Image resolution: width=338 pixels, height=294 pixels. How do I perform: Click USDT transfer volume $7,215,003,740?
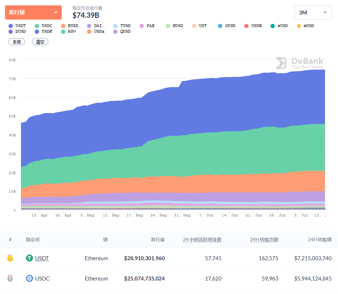(313, 258)
